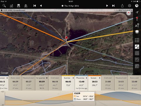Select the Sunrise 06:45 card
The width and height of the screenshot is (141, 106).
(x=68, y=83)
